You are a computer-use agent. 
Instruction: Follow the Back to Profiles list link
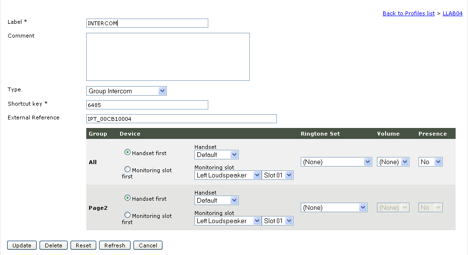[408, 13]
